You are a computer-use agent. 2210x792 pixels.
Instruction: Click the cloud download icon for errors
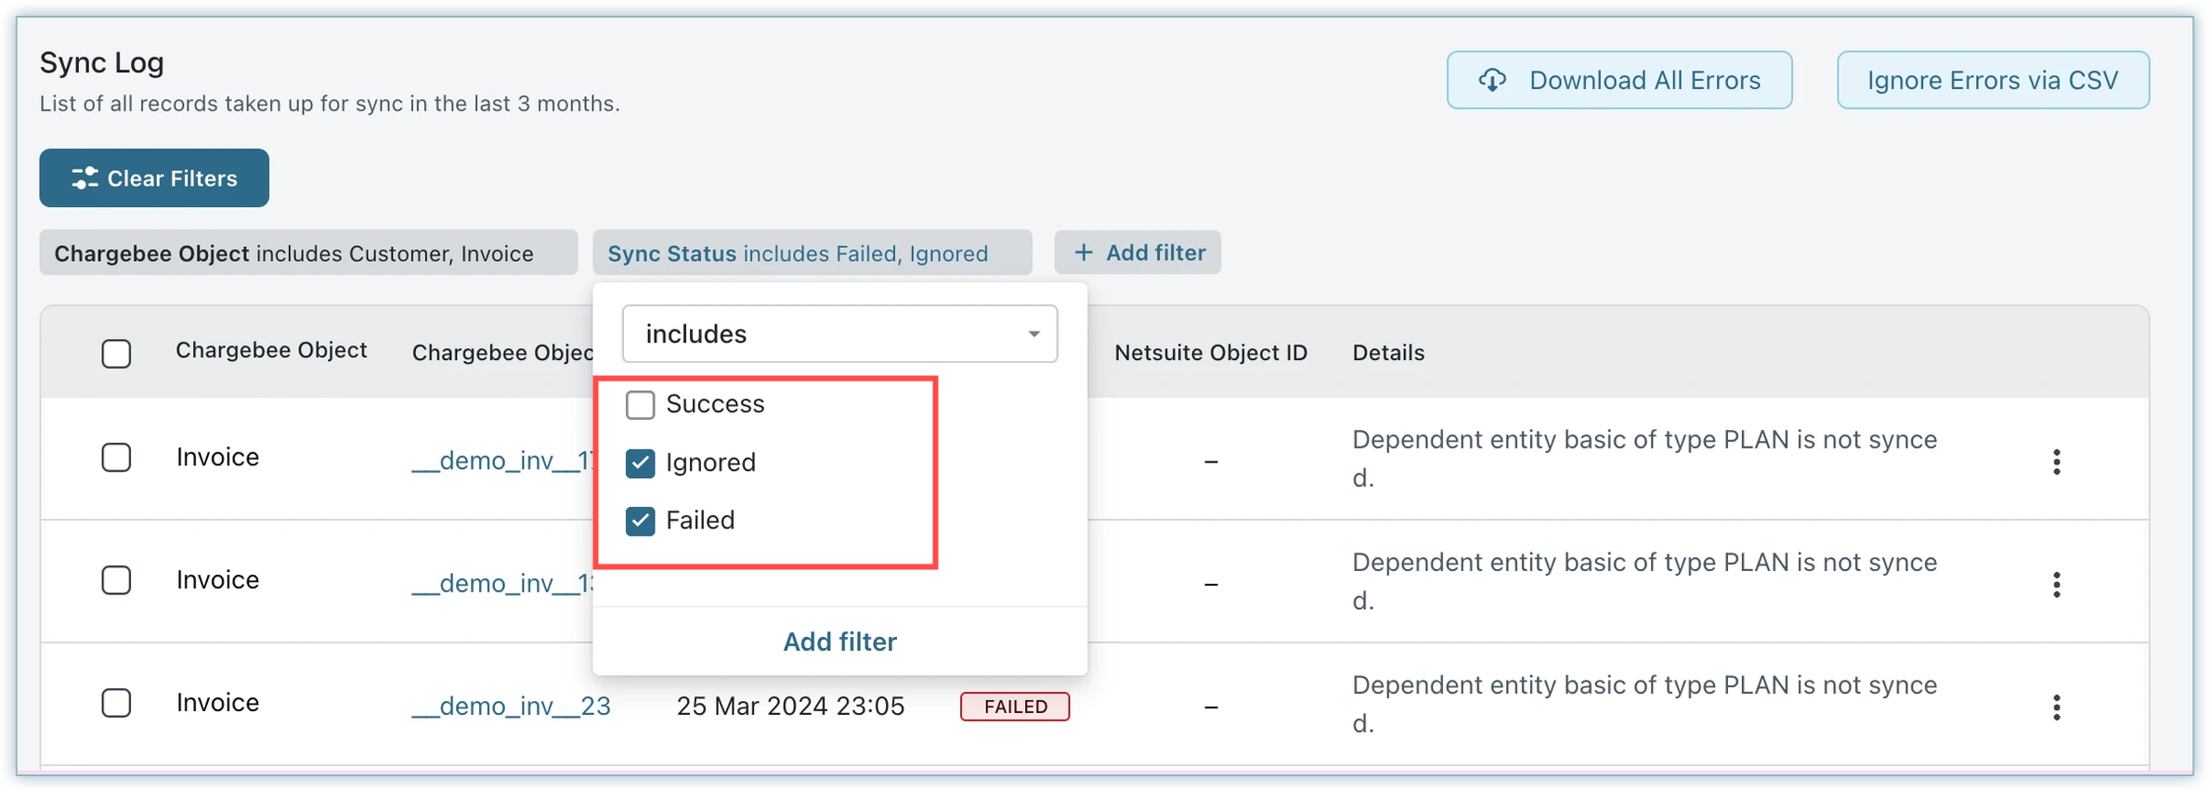coord(1492,81)
